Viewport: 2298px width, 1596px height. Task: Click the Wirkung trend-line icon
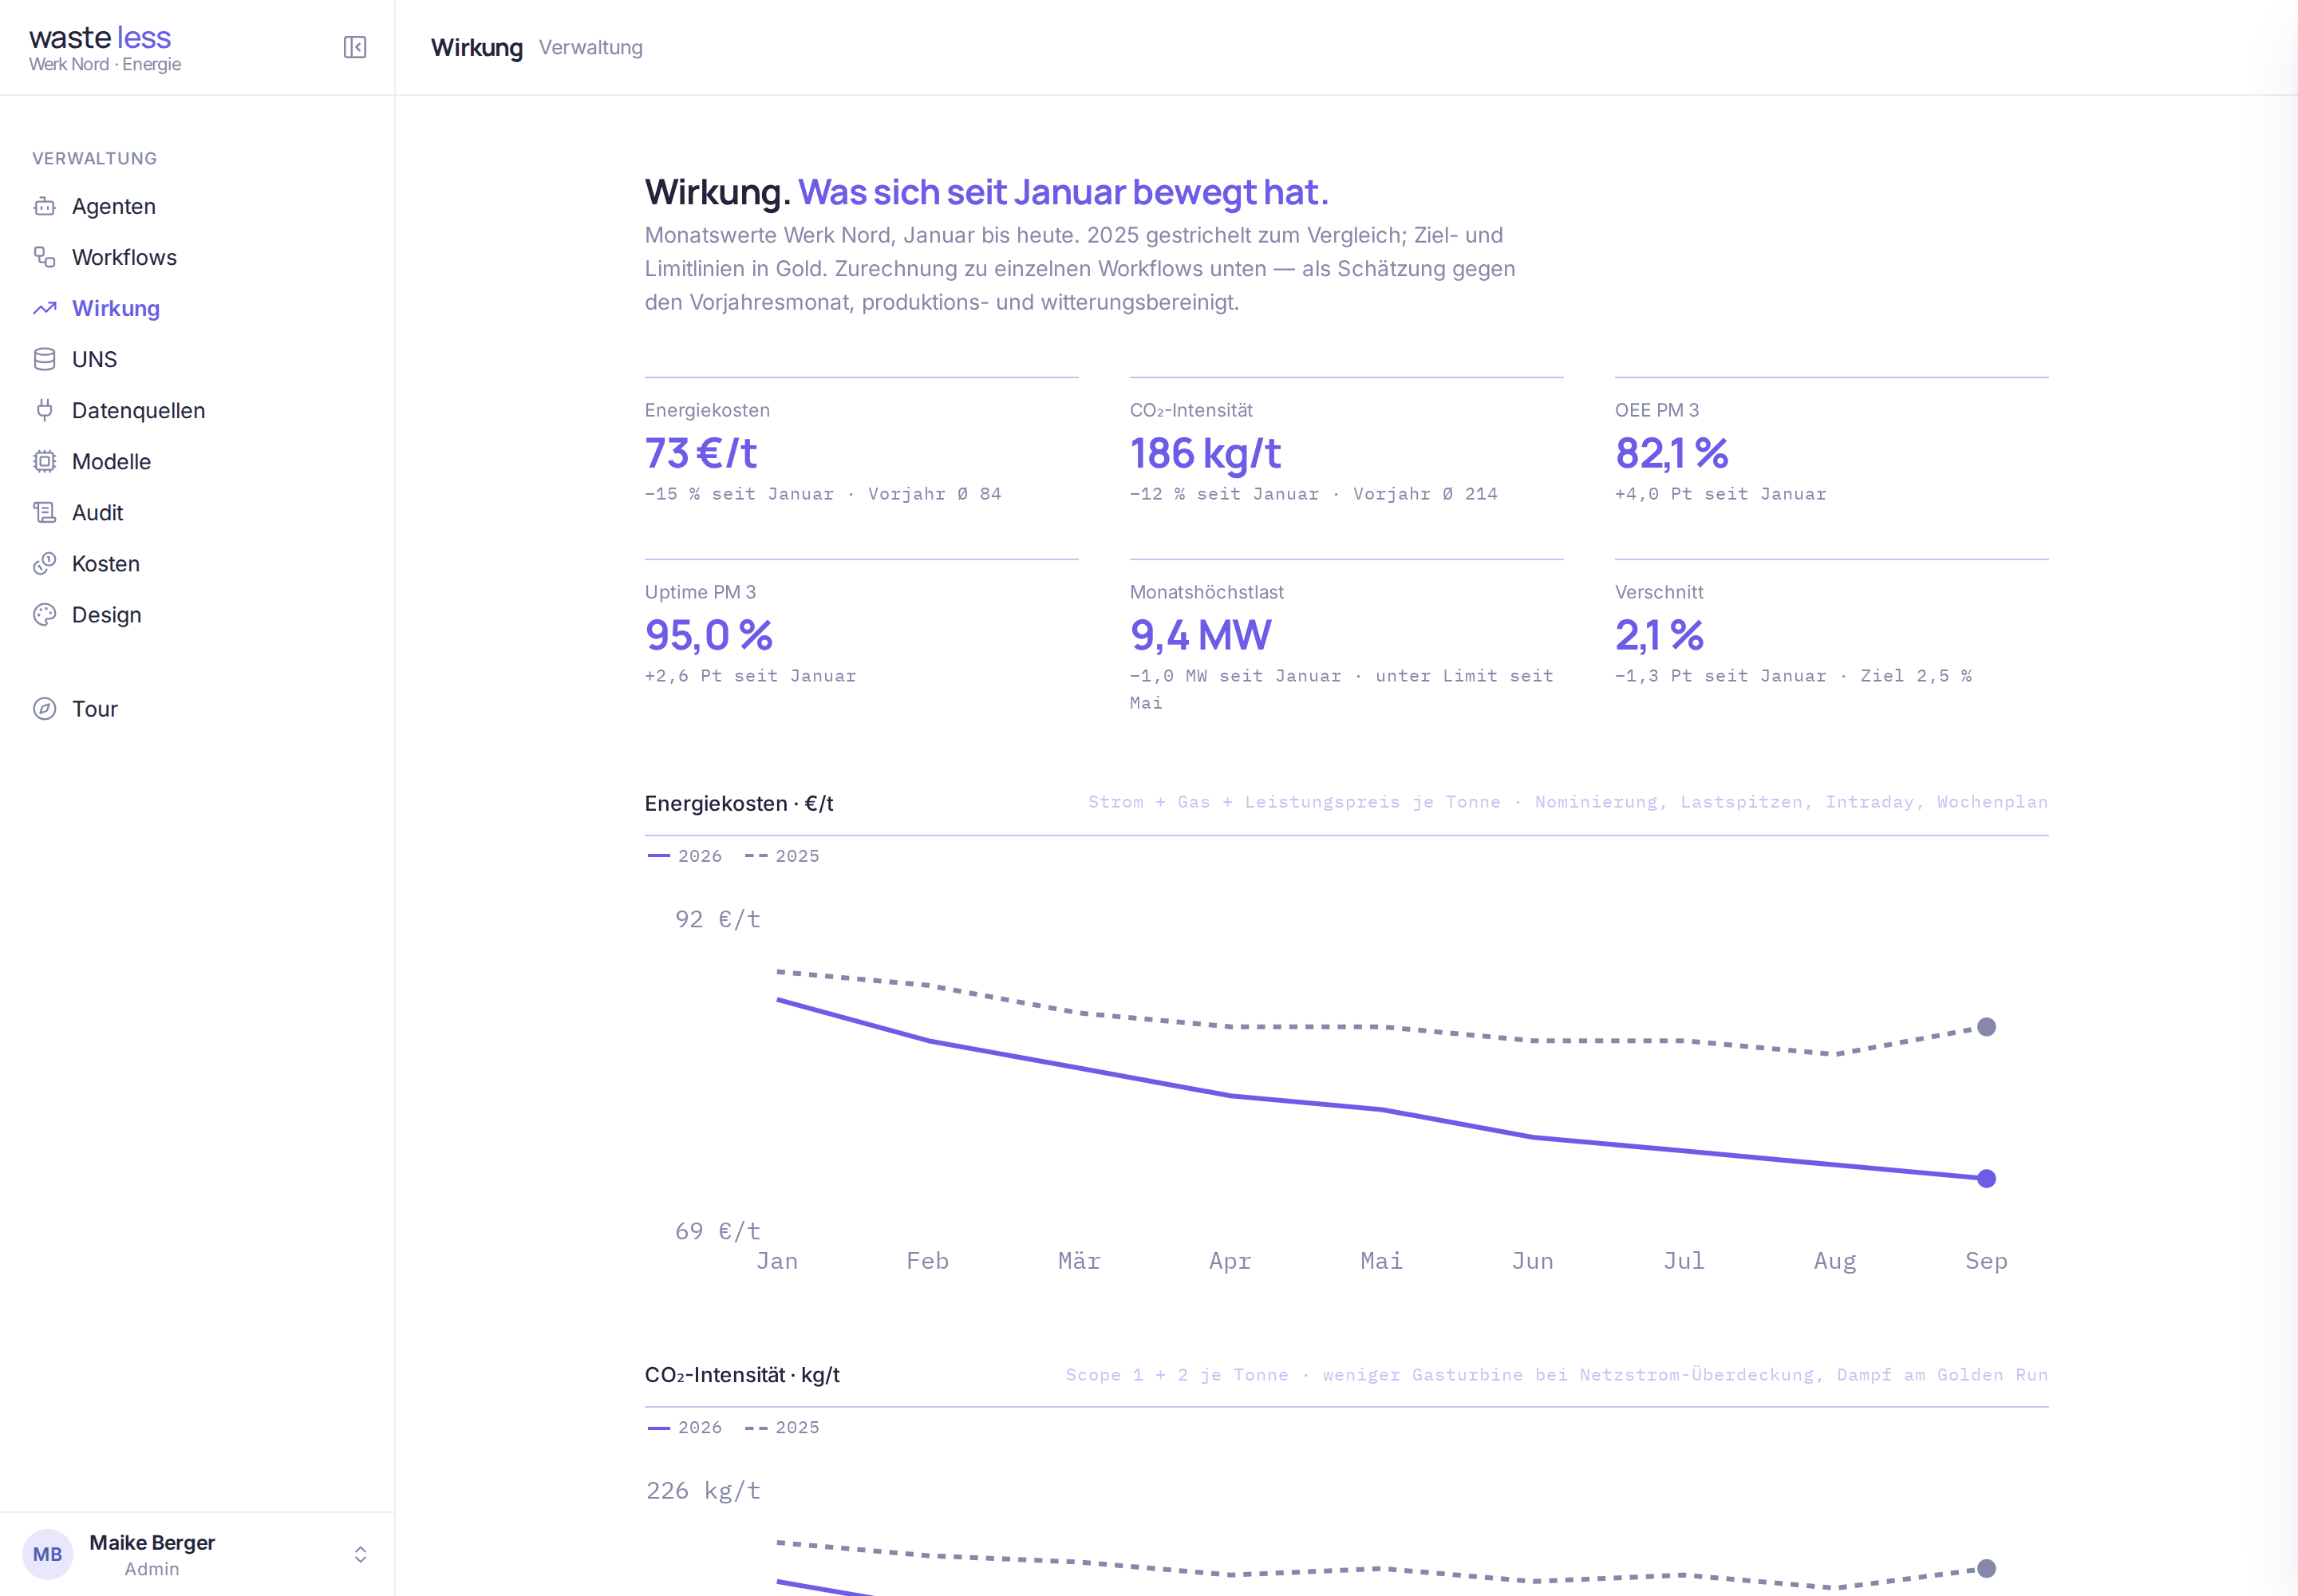point(45,308)
